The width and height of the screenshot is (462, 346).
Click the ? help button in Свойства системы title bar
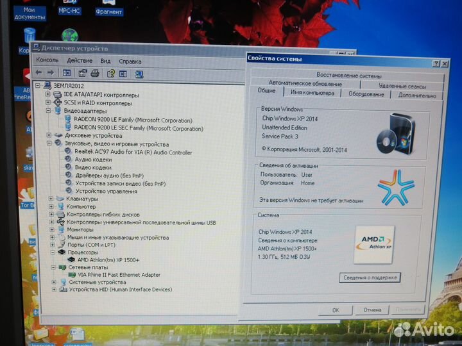tap(436, 63)
